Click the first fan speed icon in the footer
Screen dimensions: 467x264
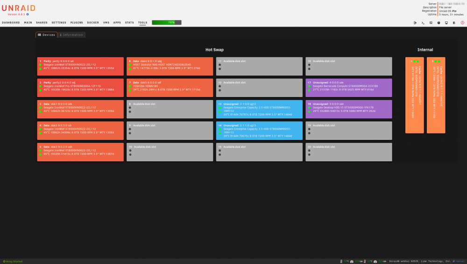(x=352, y=261)
